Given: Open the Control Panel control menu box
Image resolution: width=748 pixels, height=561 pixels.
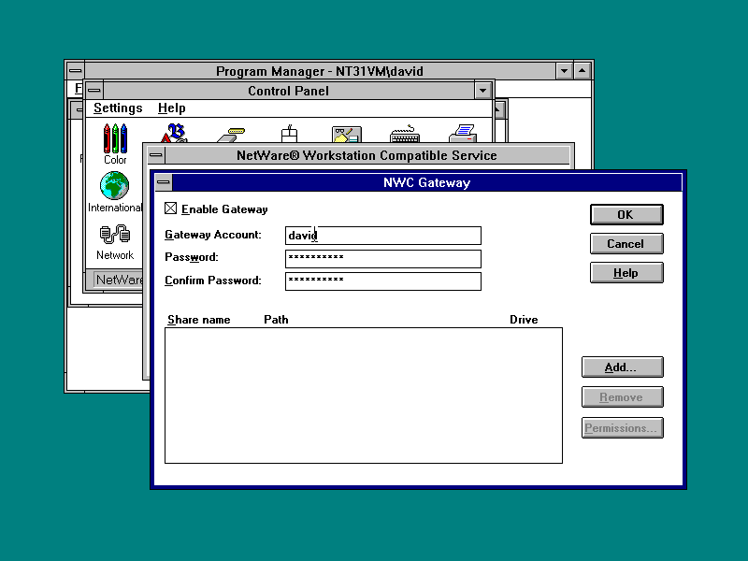Looking at the screenshot, I should (x=94, y=90).
